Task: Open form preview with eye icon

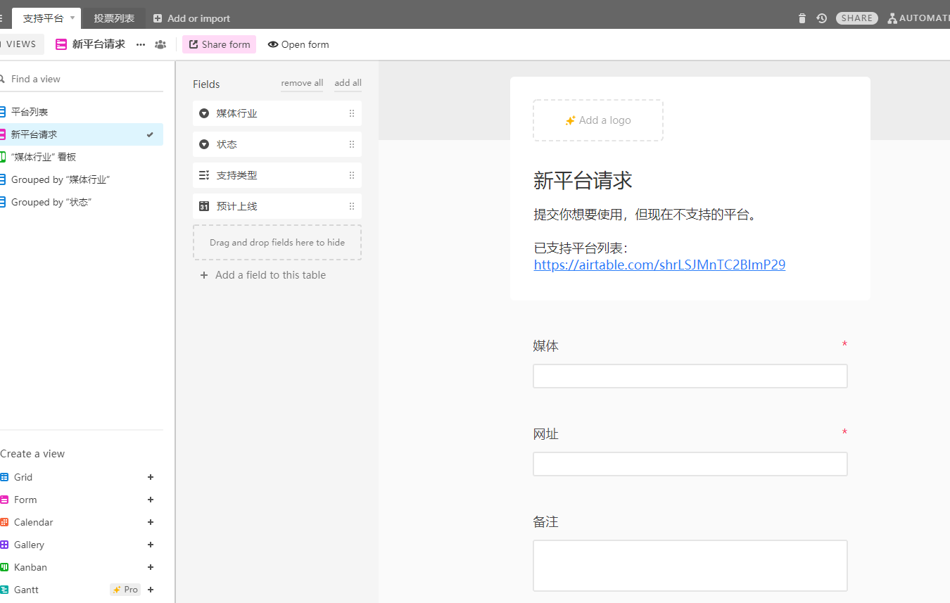Action: 298,44
